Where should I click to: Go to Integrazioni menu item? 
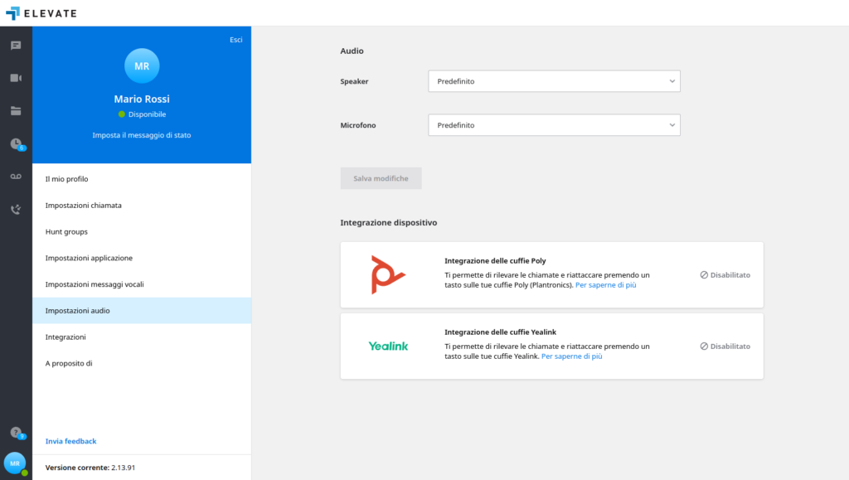[x=65, y=337]
